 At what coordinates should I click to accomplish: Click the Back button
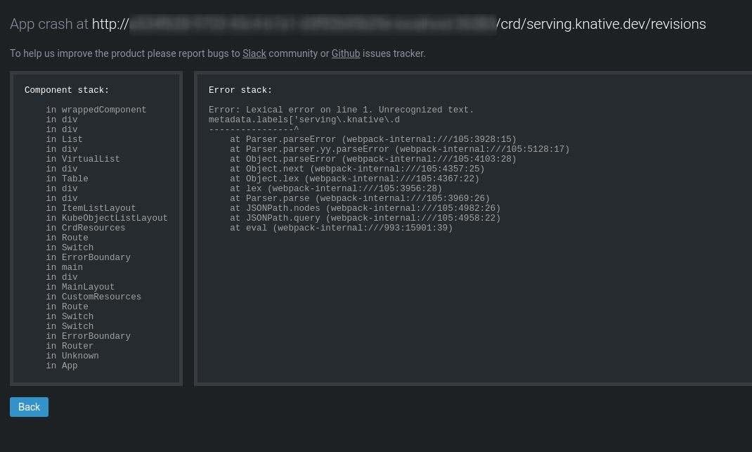[x=29, y=407]
